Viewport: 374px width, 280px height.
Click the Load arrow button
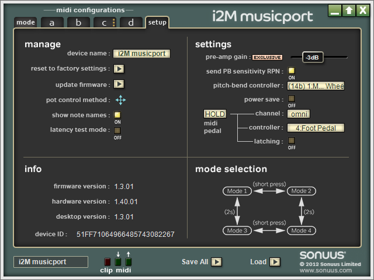click(275, 262)
